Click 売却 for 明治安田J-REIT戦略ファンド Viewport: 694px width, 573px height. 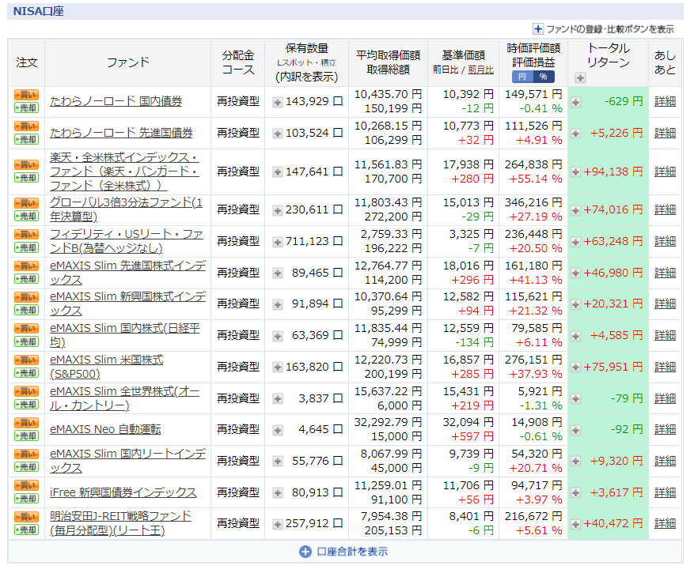pyautogui.click(x=27, y=530)
